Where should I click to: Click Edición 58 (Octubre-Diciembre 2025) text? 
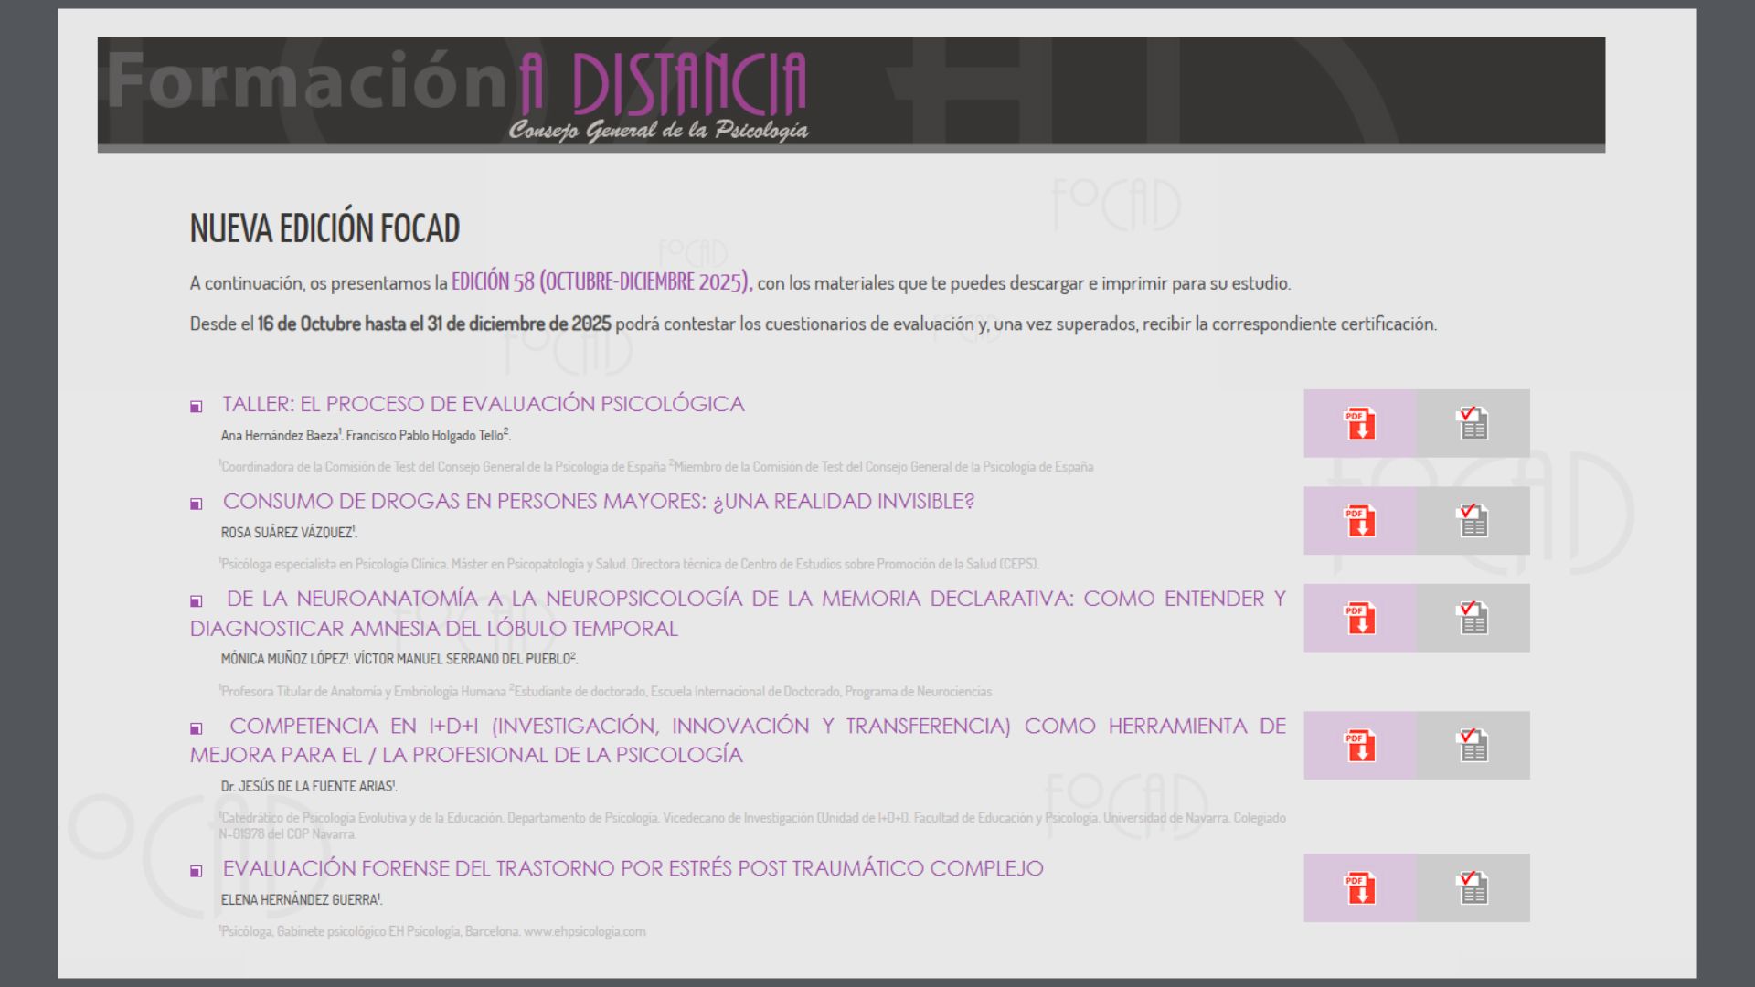(x=601, y=282)
